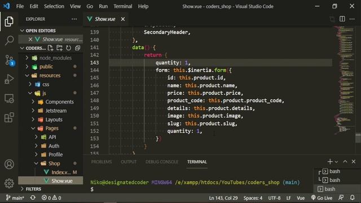Close the Show.vue editor tab
The height and width of the screenshot is (203, 361).
123,19
